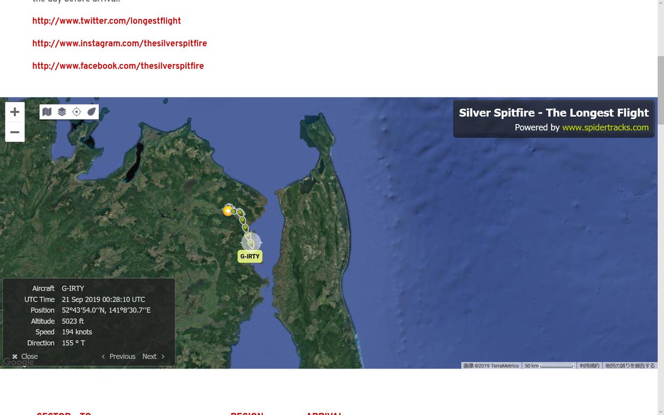Click the 50 km map scale control

point(549,366)
